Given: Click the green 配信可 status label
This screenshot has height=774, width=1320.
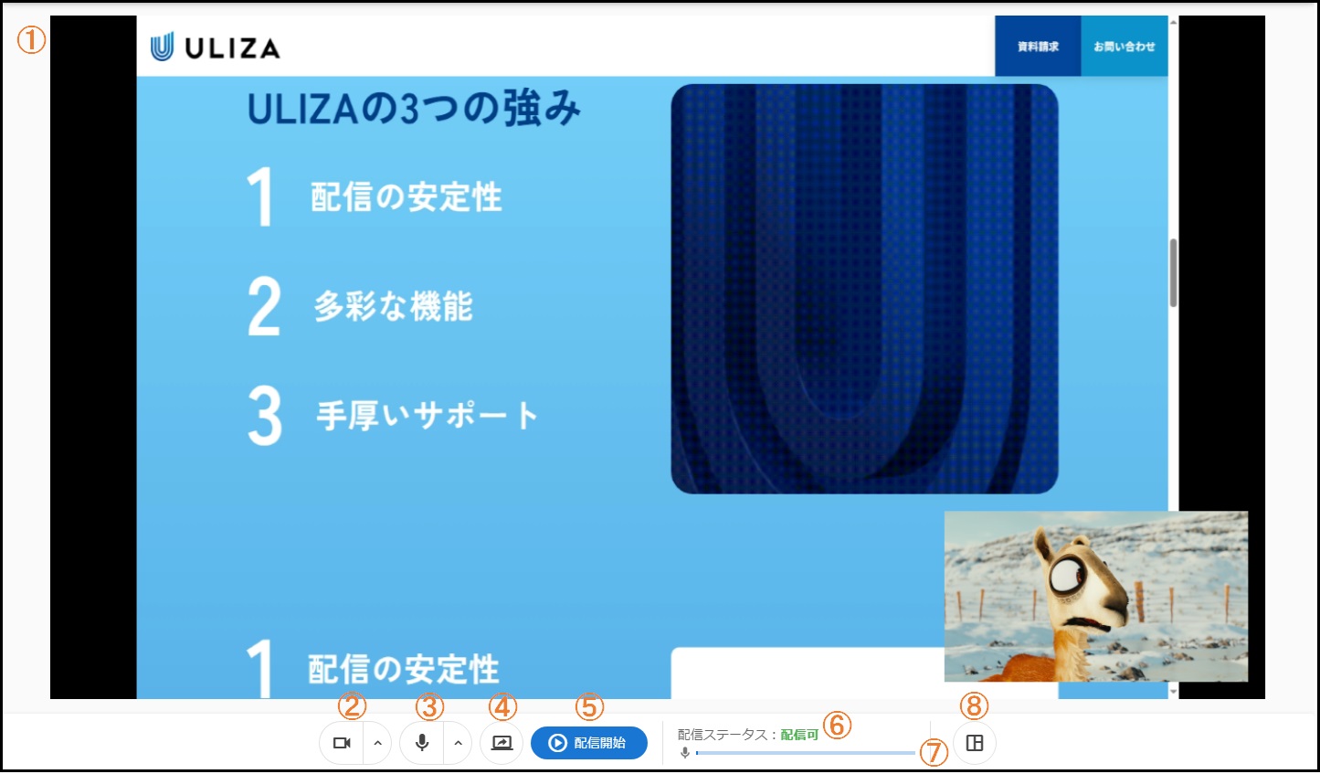Looking at the screenshot, I should point(799,735).
